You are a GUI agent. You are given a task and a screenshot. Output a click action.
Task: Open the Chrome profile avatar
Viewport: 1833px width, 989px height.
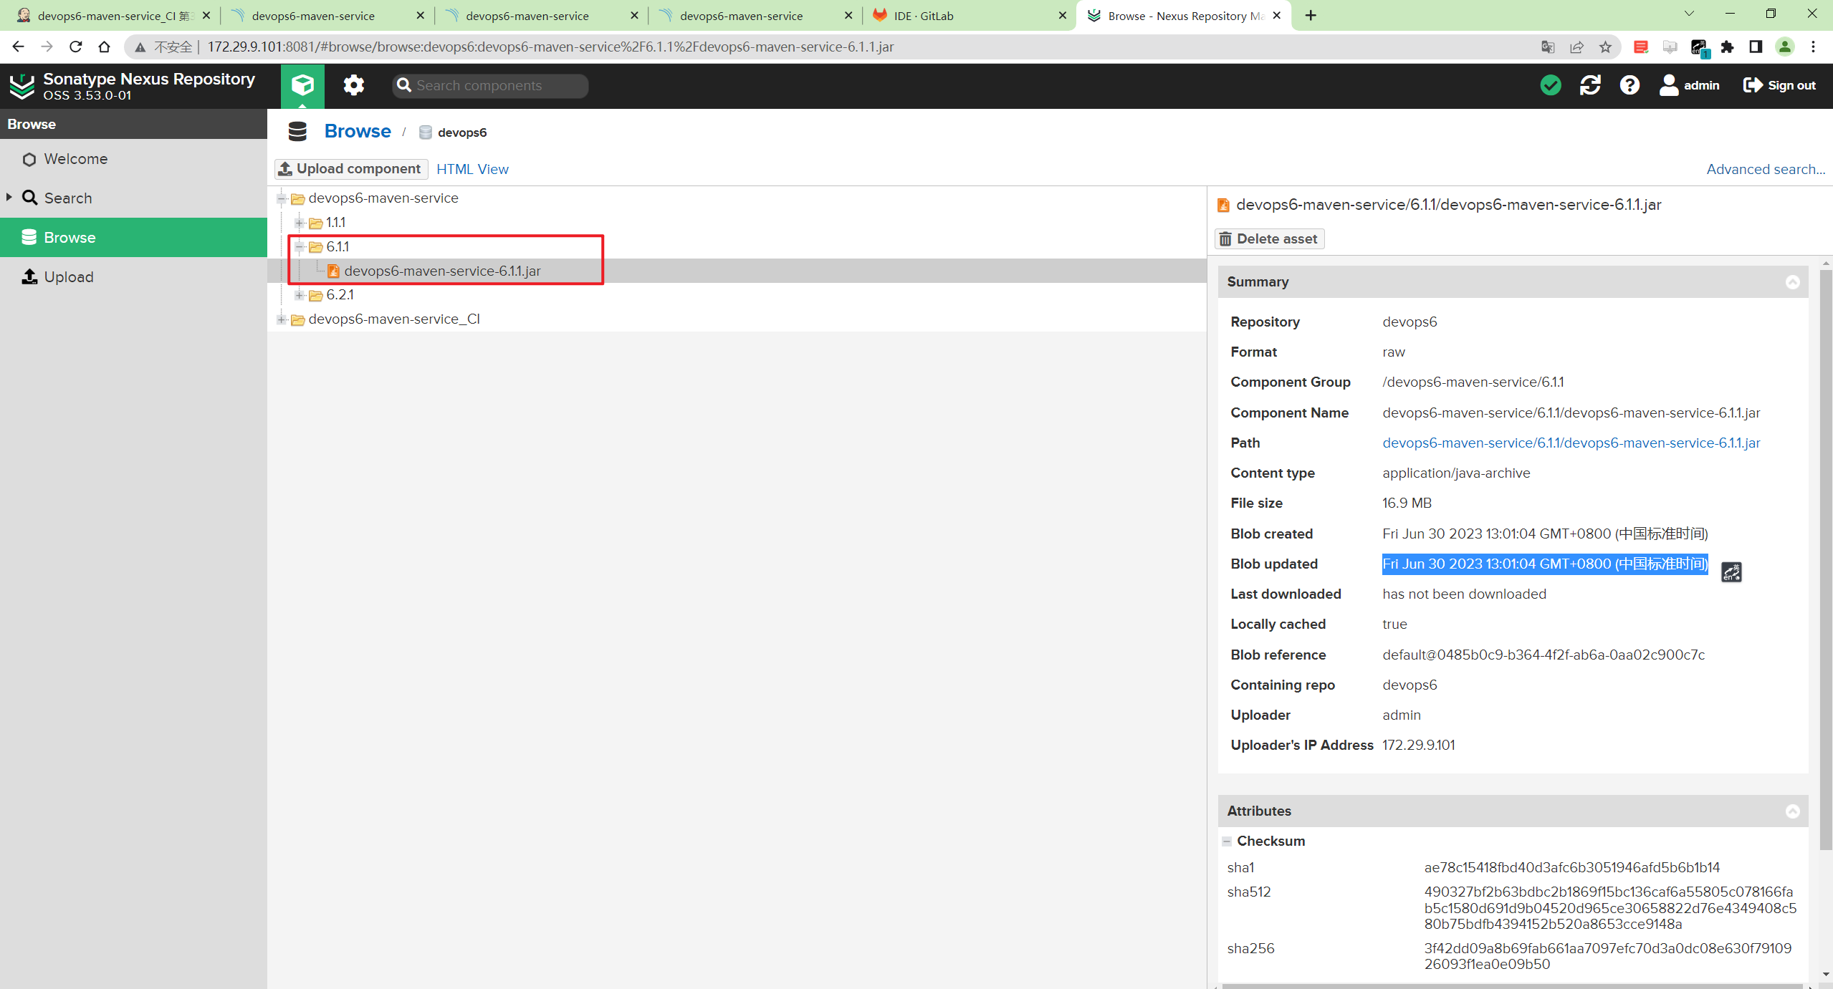pos(1785,47)
